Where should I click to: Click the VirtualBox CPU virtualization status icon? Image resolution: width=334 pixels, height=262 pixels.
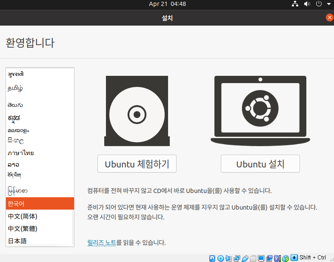point(277,258)
